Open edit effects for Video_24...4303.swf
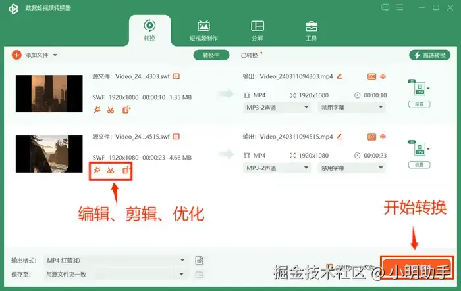The image size is (461, 291). [97, 110]
